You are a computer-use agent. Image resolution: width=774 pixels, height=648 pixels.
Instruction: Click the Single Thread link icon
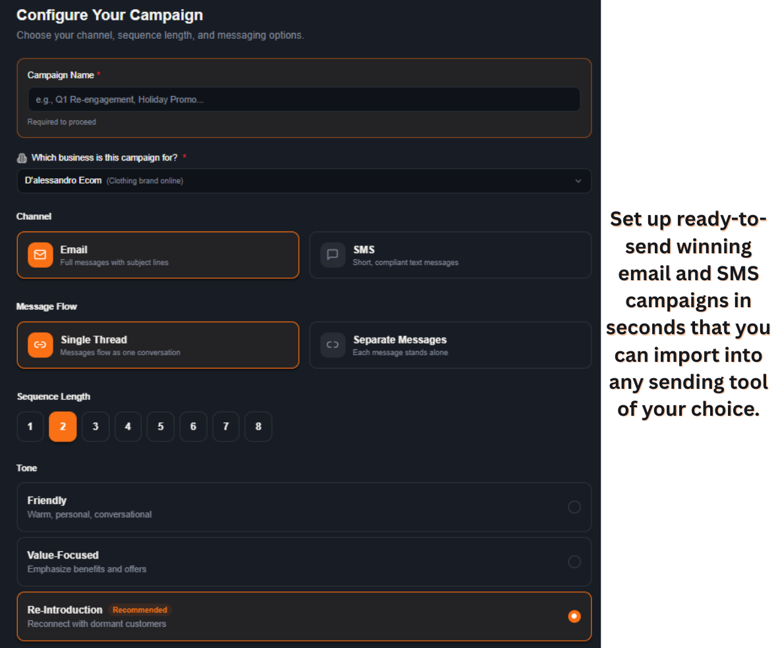(x=40, y=345)
